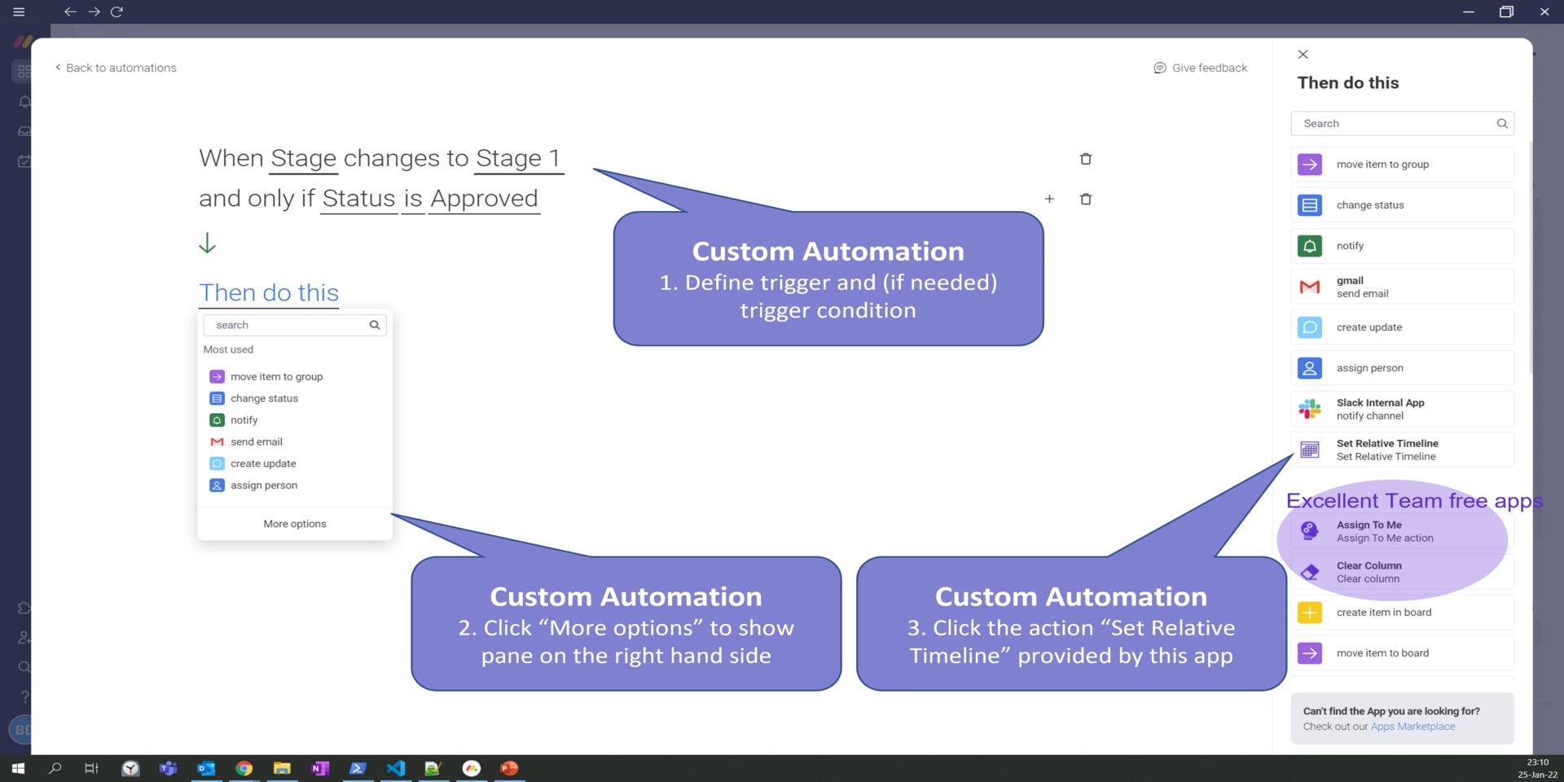Open the Approved value selector in condition

(x=484, y=199)
